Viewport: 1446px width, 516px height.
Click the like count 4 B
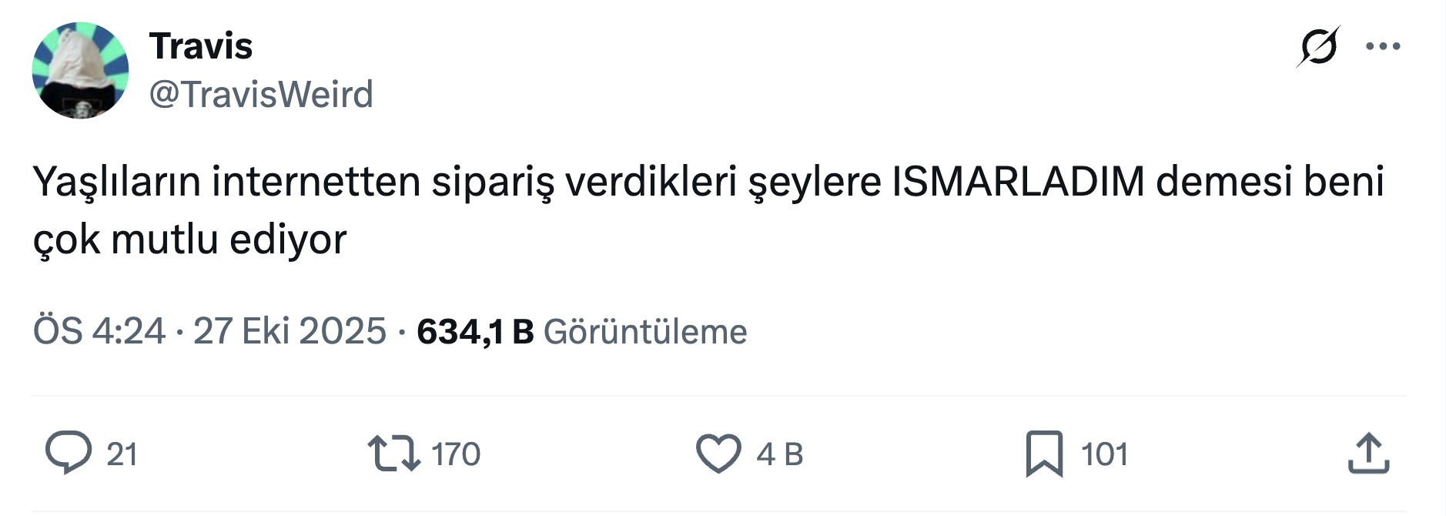[x=779, y=454]
